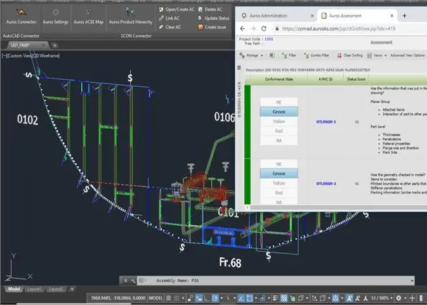Click the Status Icons column header
Image resolution: width=427 pixels, height=305 pixels.
coord(356,79)
